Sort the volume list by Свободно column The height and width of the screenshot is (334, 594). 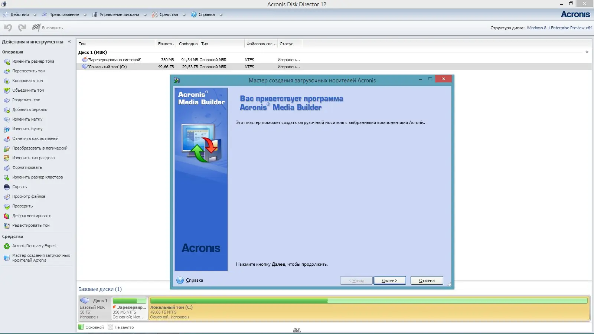coord(188,44)
